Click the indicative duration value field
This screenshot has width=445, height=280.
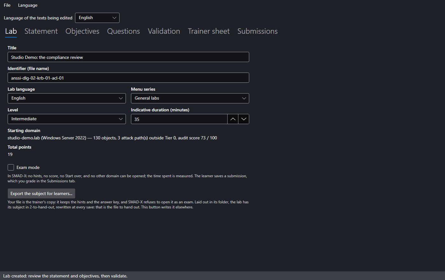tap(179, 119)
